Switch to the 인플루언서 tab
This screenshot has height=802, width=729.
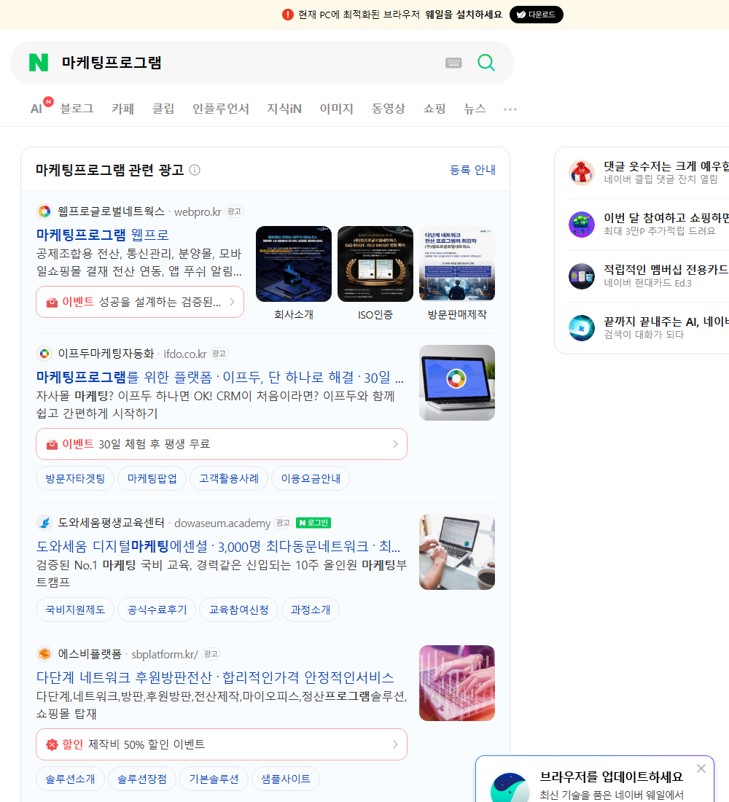click(220, 109)
